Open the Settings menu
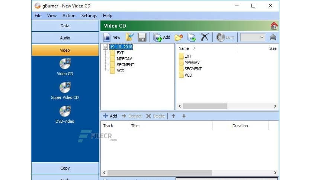The height and width of the screenshot is (180, 311). [x=89, y=16]
